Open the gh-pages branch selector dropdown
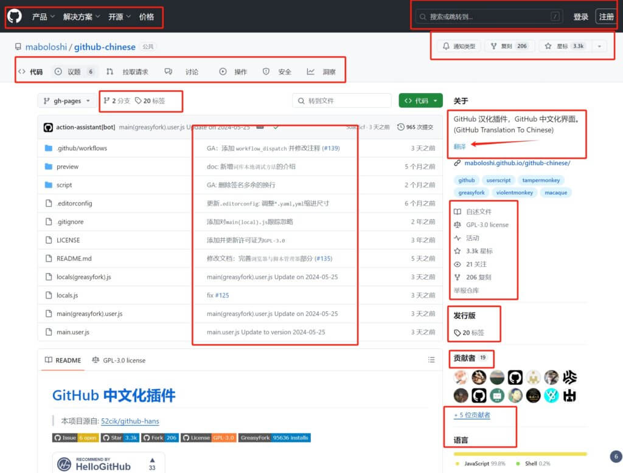The height and width of the screenshot is (473, 623). click(x=67, y=100)
